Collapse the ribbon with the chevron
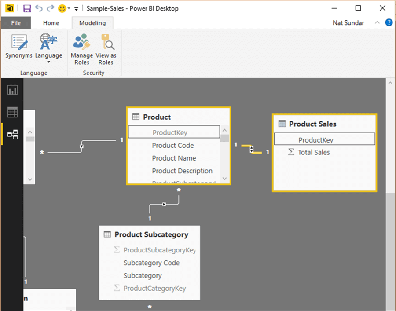 coord(377,22)
